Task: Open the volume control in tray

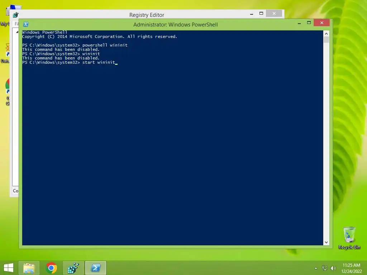Action: point(333,268)
